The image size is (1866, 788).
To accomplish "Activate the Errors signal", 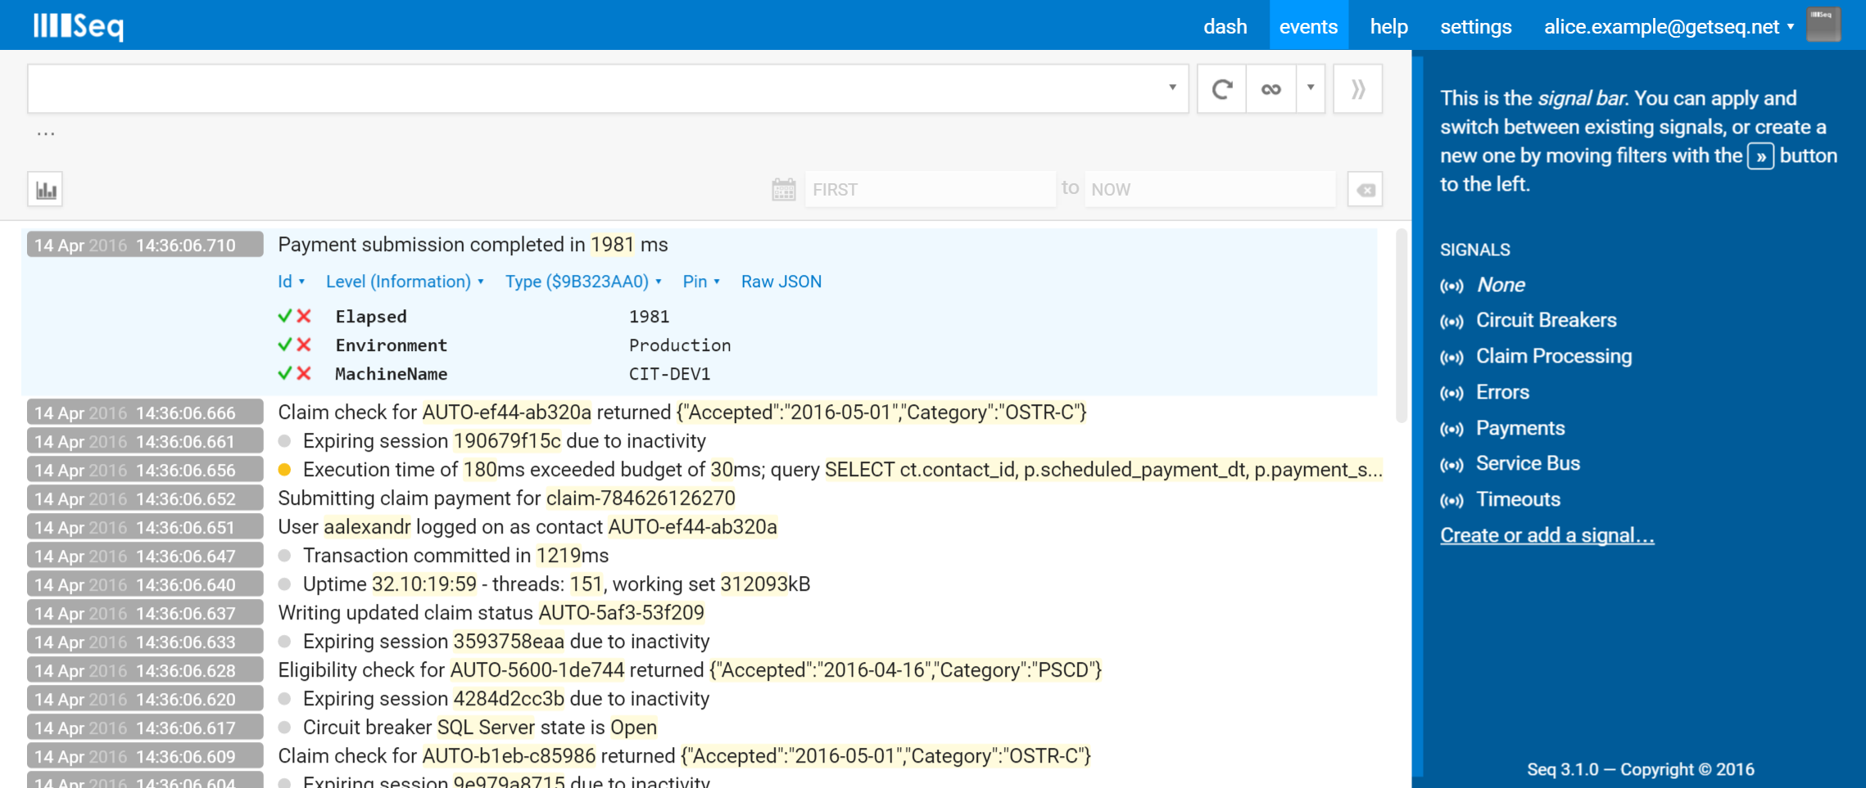I will click(x=1502, y=392).
